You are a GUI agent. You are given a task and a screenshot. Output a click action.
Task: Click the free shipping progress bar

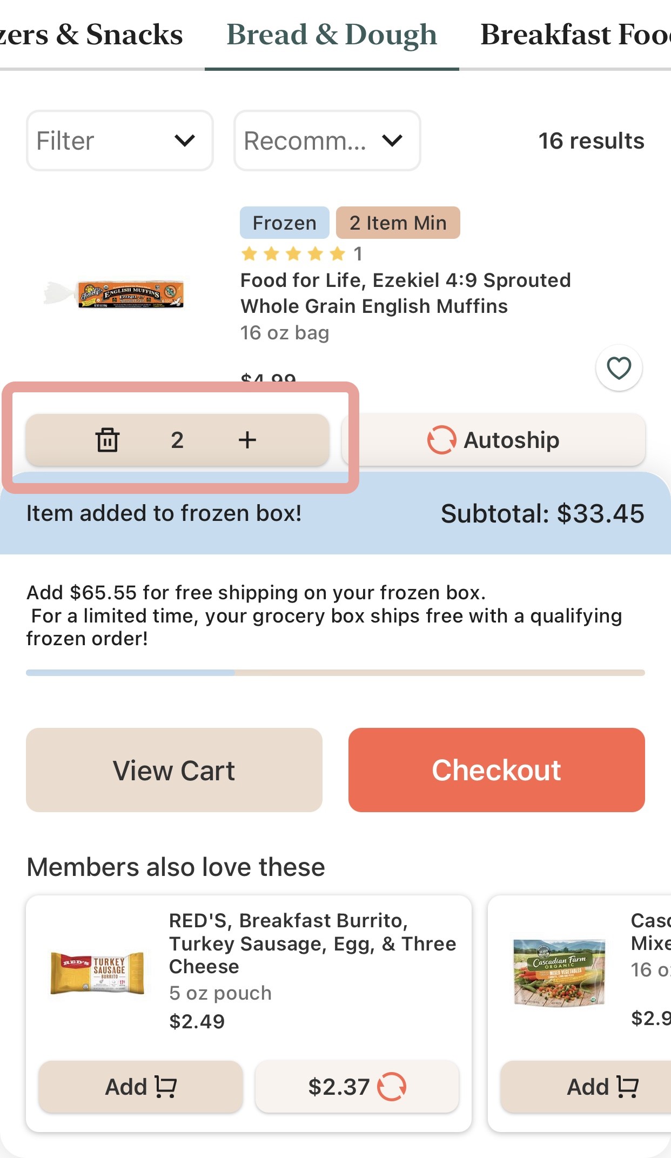tap(335, 672)
